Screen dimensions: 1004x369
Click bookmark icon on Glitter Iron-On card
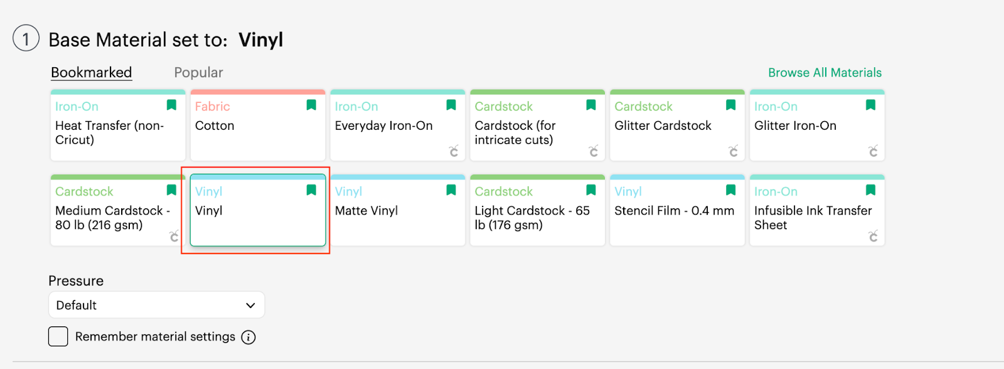point(871,105)
